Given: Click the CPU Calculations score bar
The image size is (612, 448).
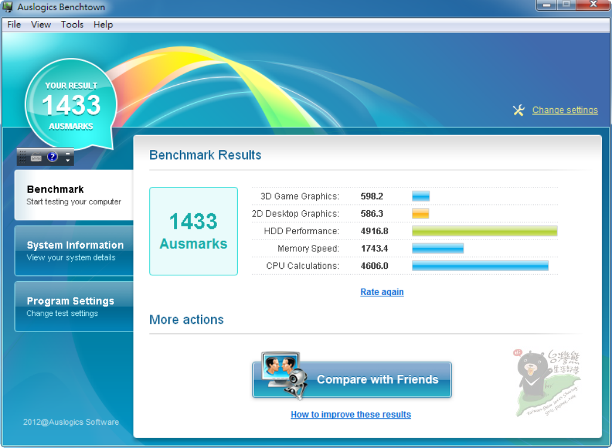Looking at the screenshot, I should [x=480, y=266].
